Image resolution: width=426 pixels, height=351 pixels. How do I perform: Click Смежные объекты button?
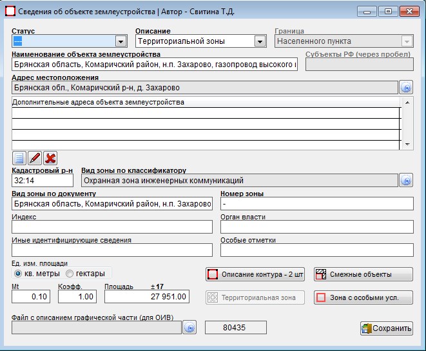point(363,274)
